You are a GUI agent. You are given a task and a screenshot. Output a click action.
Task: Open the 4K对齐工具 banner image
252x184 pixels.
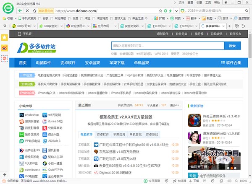tap(214, 158)
